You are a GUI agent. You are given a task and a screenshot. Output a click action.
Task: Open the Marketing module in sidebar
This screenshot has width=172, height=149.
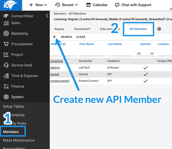[19, 34]
